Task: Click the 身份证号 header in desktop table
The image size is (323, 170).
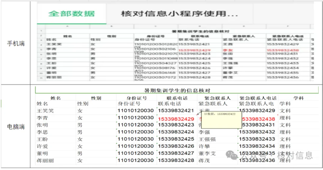Action: coord(136,98)
